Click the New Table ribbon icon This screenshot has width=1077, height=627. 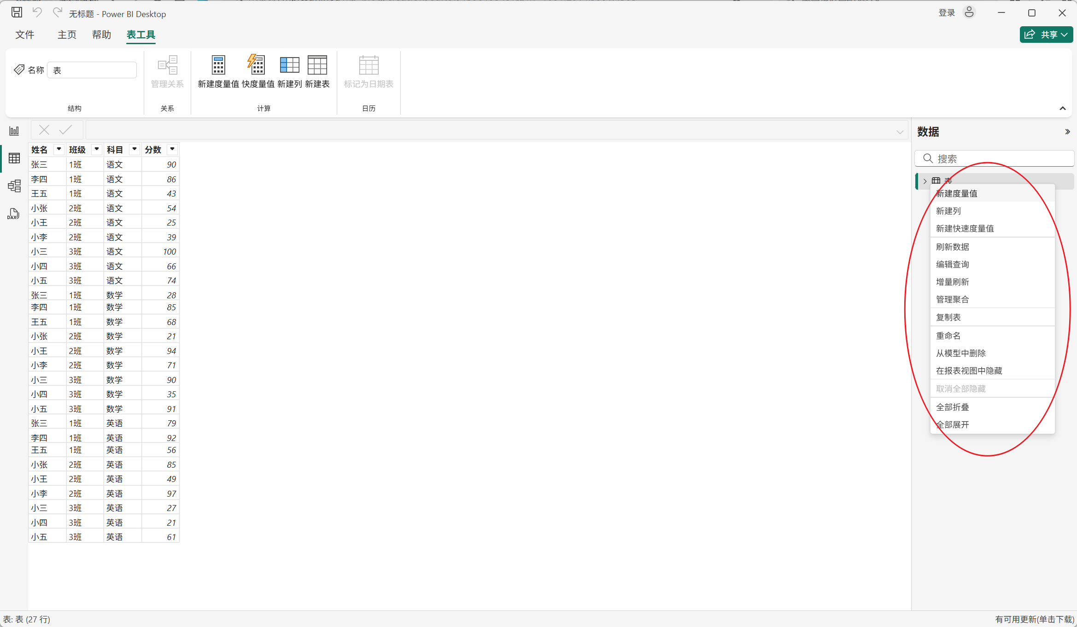click(x=317, y=66)
